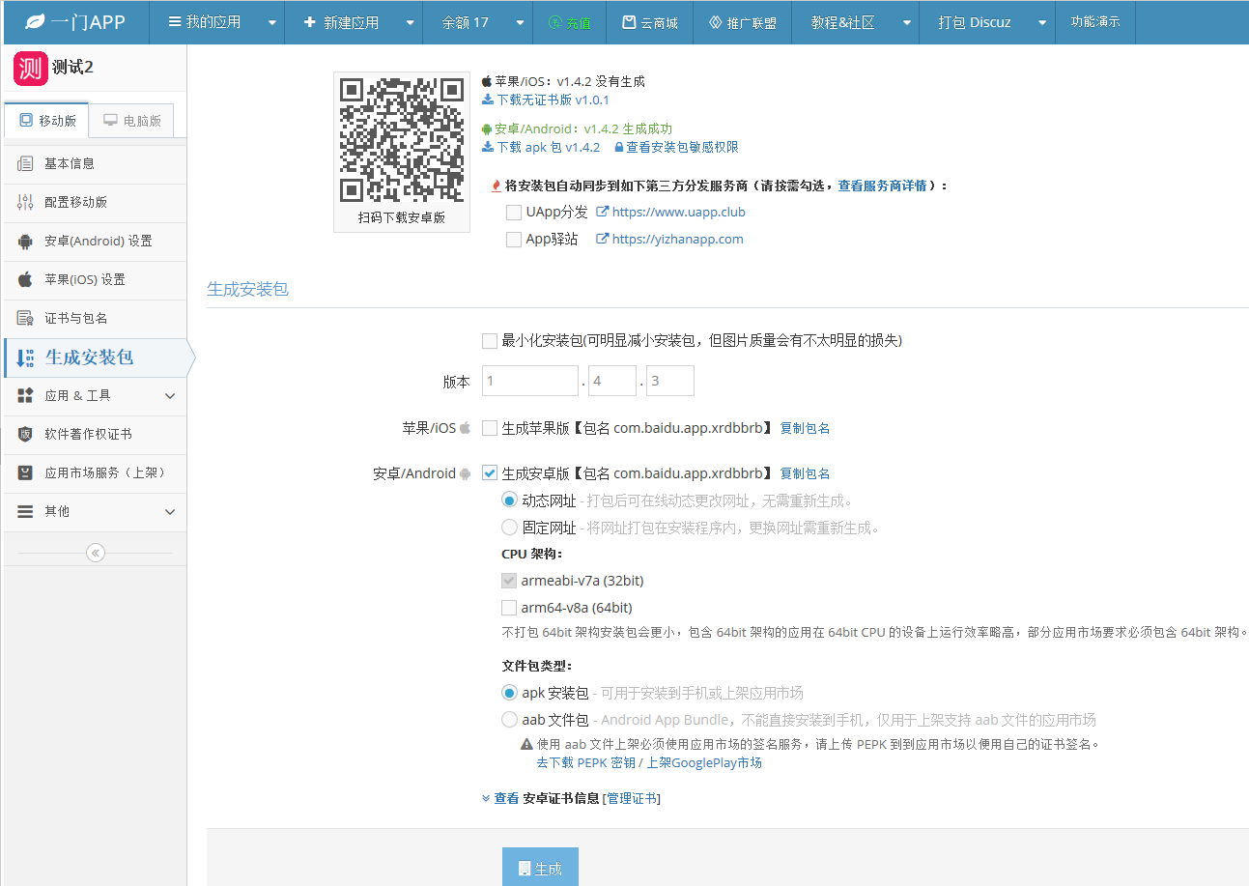Click external link icon beside App驿站
This screenshot has width=1249, height=886.
pyautogui.click(x=602, y=239)
